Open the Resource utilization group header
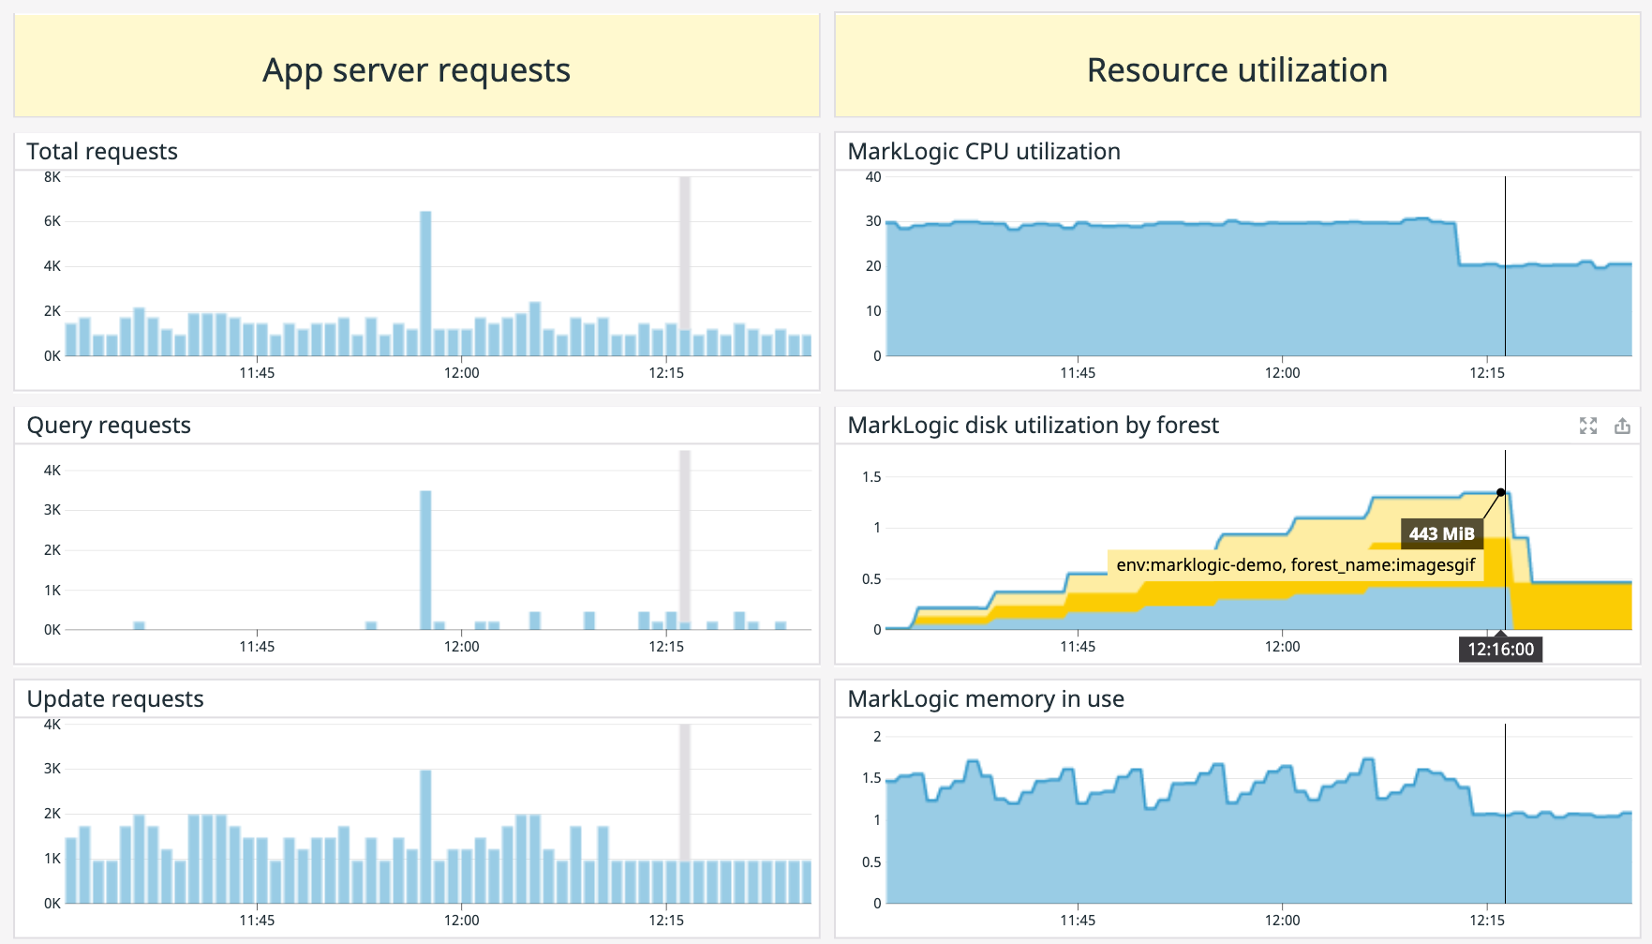 pyautogui.click(x=1236, y=68)
